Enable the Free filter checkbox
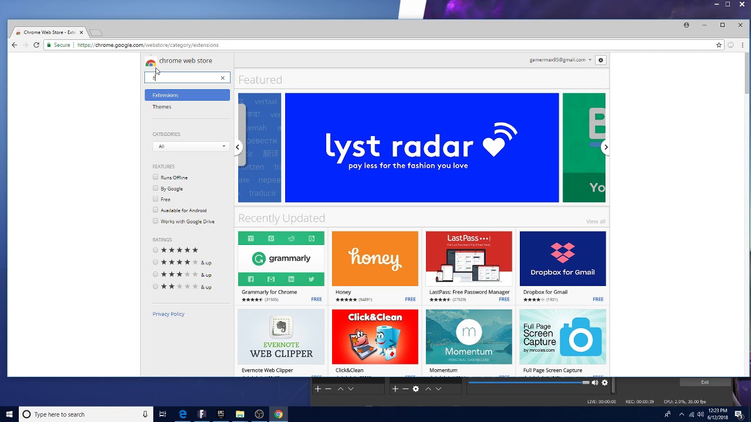This screenshot has height=422, width=751. tap(155, 199)
